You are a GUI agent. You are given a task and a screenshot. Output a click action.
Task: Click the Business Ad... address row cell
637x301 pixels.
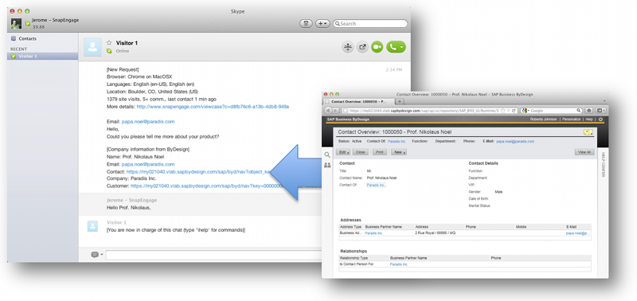(350, 233)
